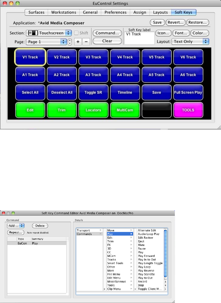Select the A1 Track soft key
The width and height of the screenshot is (221, 303).
click(30, 75)
